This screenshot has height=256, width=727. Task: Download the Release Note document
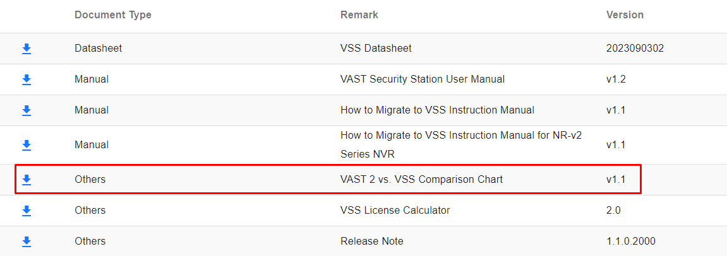[27, 241]
